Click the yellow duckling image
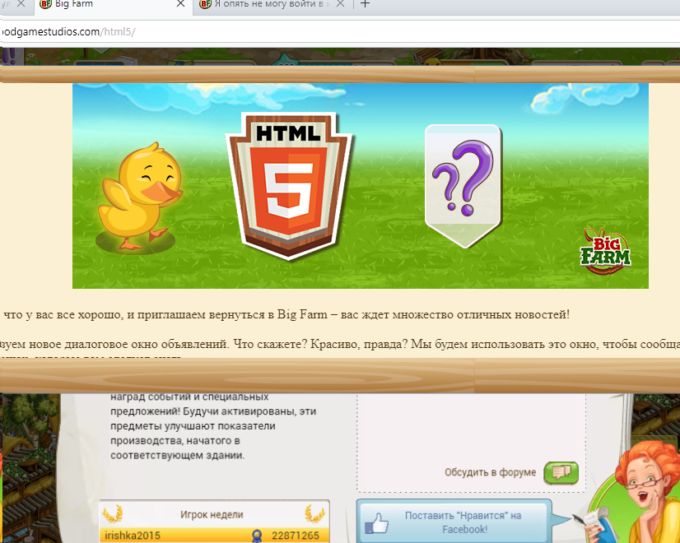Screen dimensions: 680x543 point(140,197)
